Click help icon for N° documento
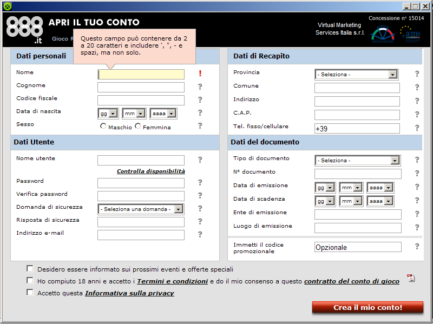 (417, 173)
